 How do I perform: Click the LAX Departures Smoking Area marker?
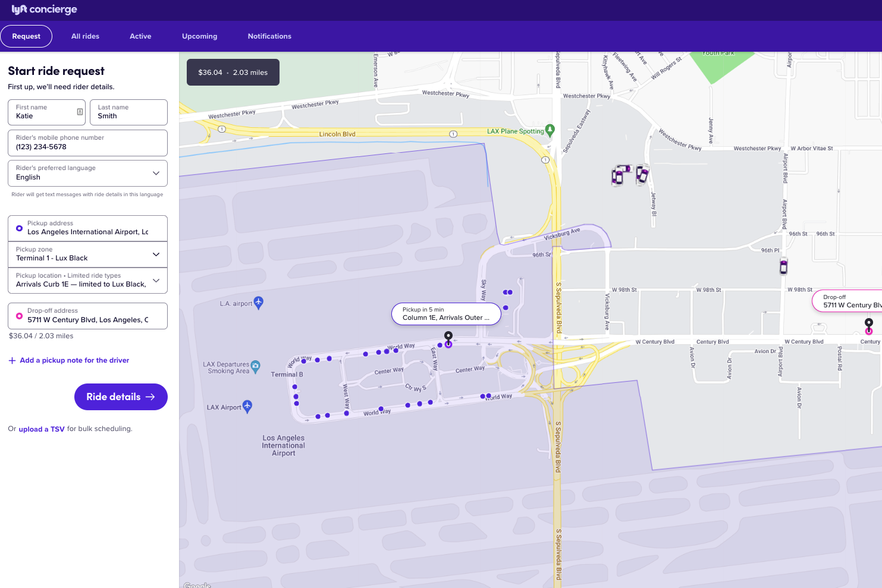[256, 367]
